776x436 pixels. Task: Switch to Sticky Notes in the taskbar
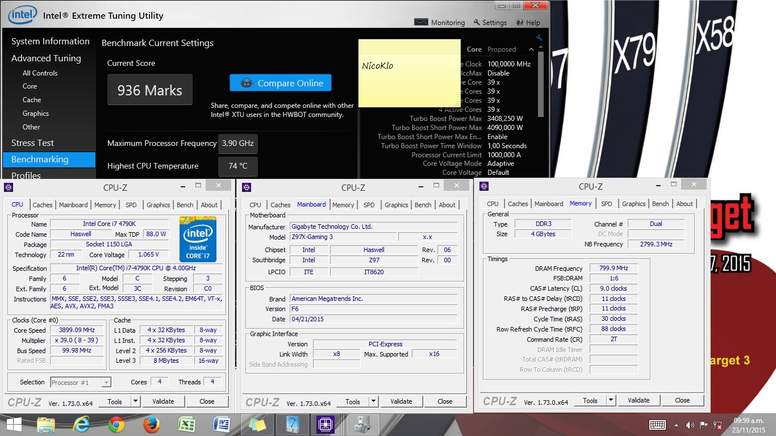[x=257, y=425]
